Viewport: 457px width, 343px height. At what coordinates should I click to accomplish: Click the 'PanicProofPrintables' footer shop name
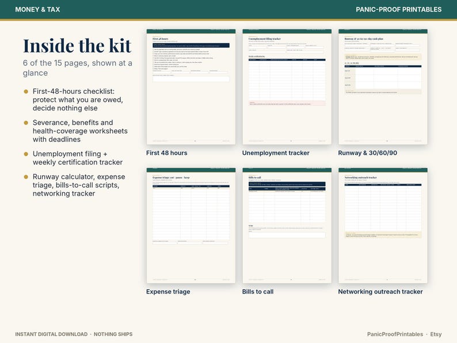395,334
